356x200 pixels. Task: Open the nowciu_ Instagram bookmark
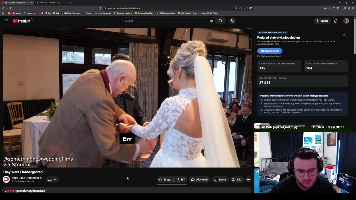[x=17, y=13]
